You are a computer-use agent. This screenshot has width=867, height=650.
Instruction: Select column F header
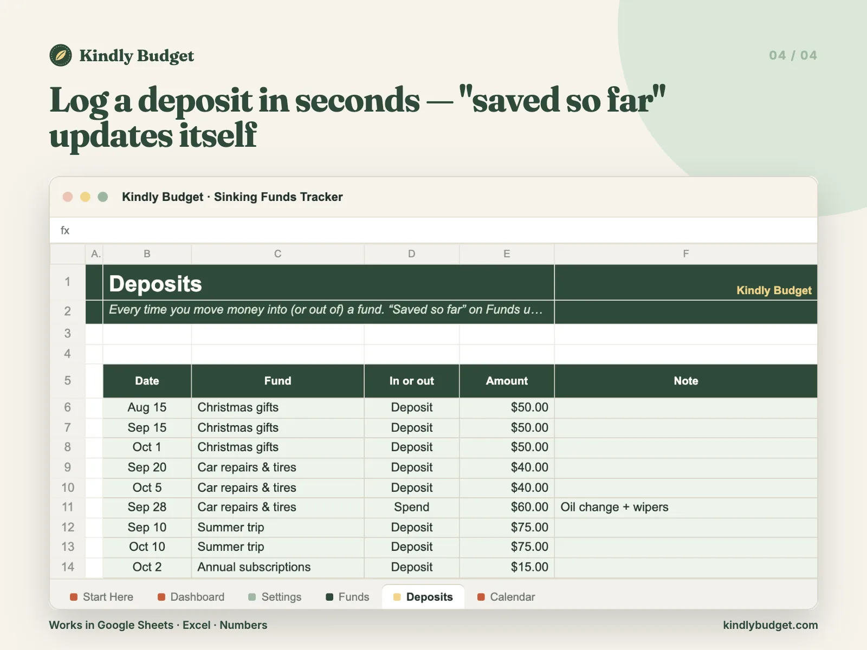[686, 254]
